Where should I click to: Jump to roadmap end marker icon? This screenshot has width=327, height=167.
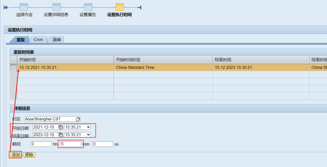(x=140, y=8)
